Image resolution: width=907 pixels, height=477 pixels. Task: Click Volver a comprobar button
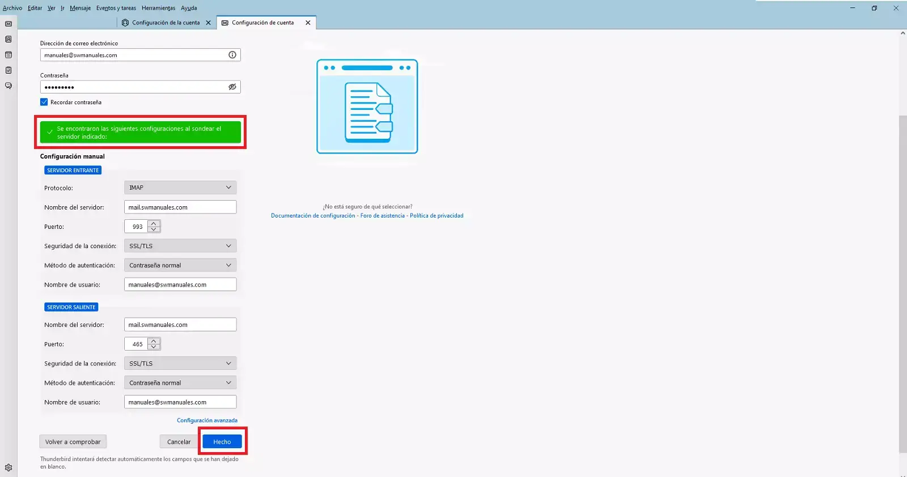coord(73,442)
